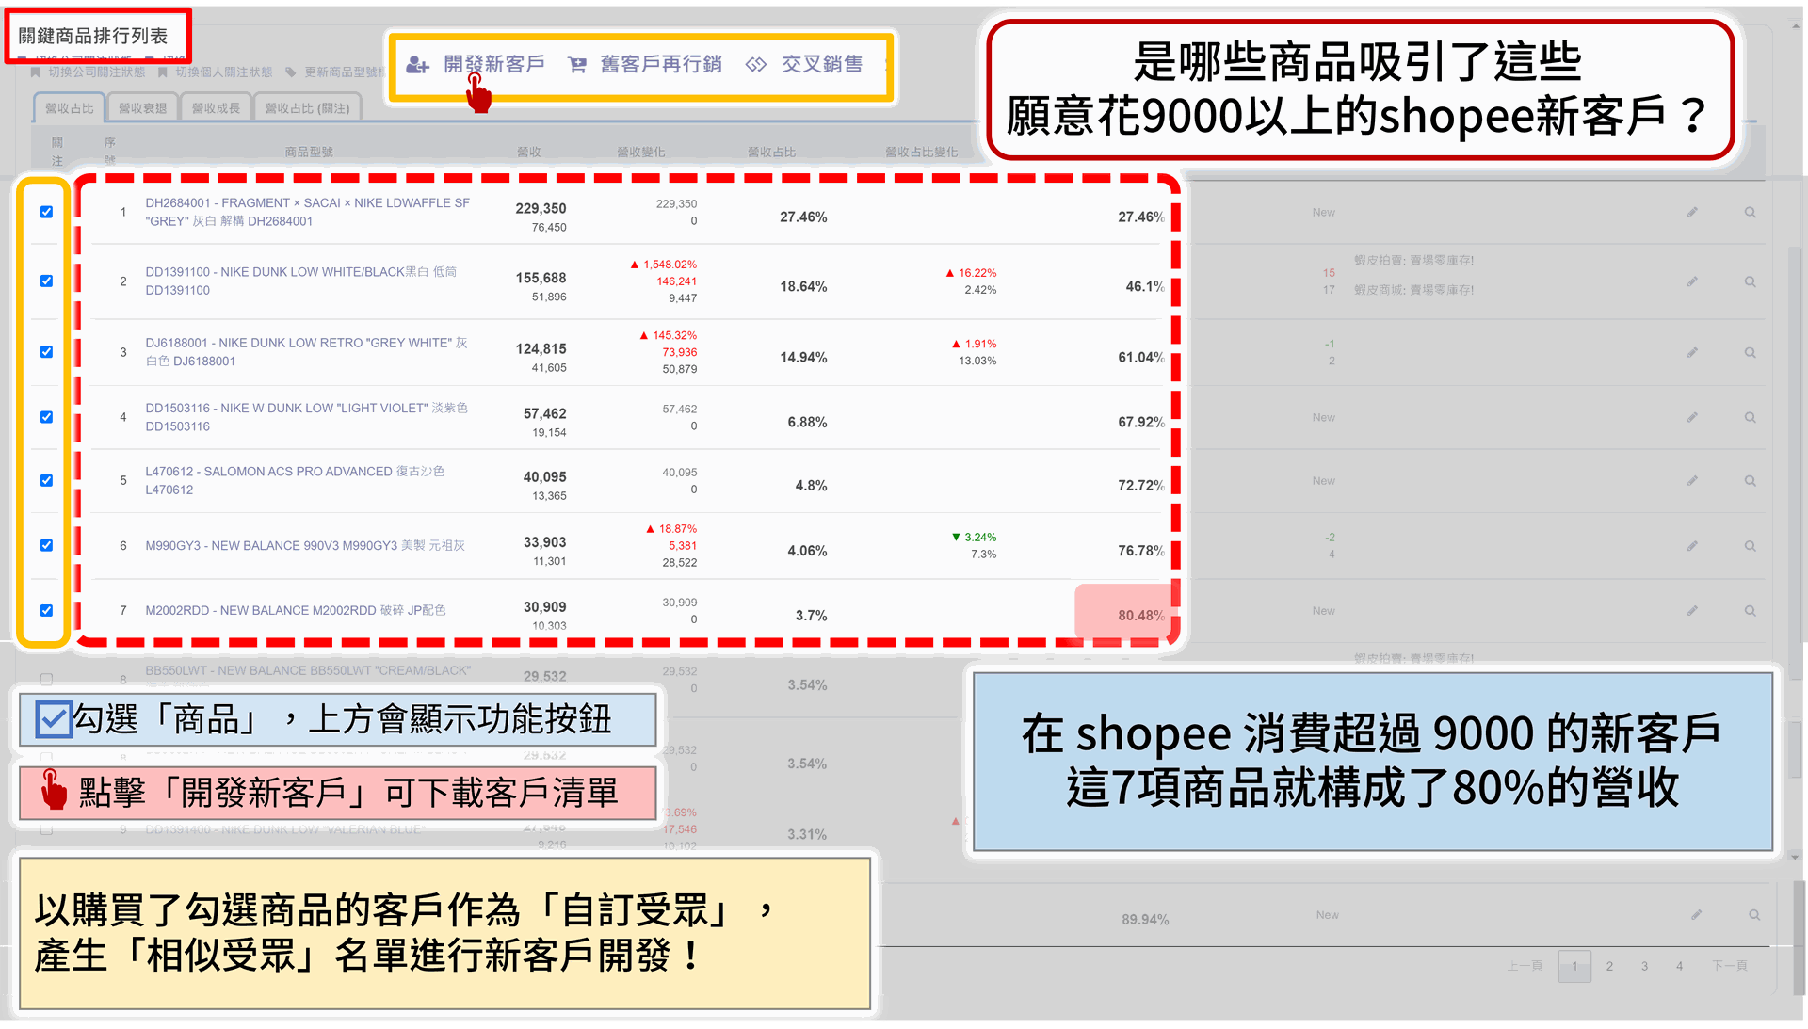Screen dimensions: 1808x1029
Task: Click pencil icon in the 89.94% row
Action: [1696, 915]
